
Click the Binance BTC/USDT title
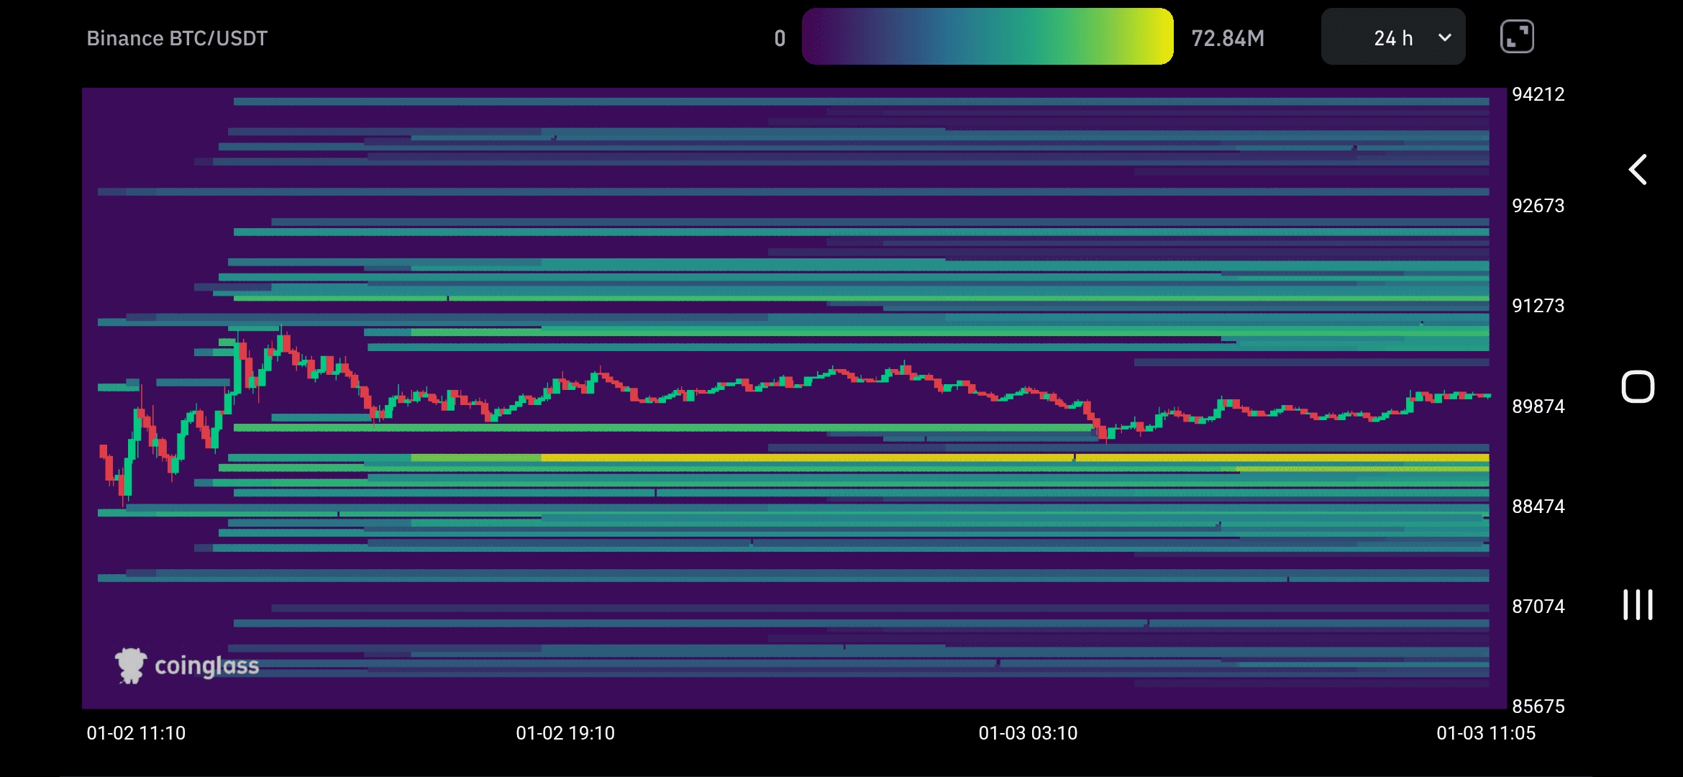tap(177, 38)
